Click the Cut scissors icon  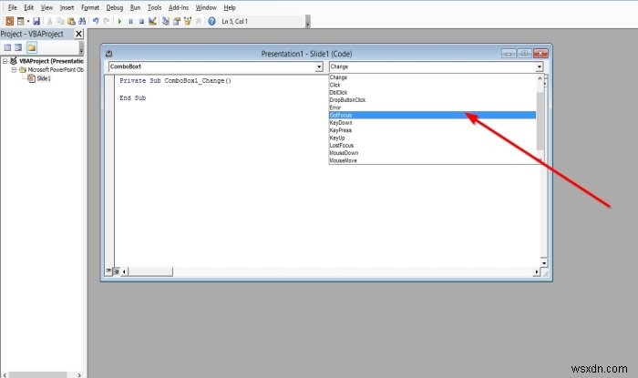pyautogui.click(x=49, y=21)
